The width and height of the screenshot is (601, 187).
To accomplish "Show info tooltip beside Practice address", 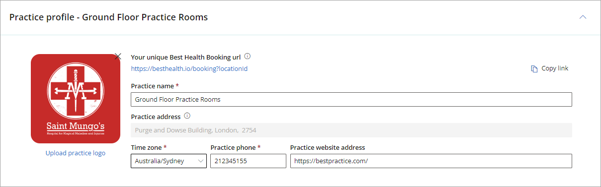I will [x=187, y=116].
